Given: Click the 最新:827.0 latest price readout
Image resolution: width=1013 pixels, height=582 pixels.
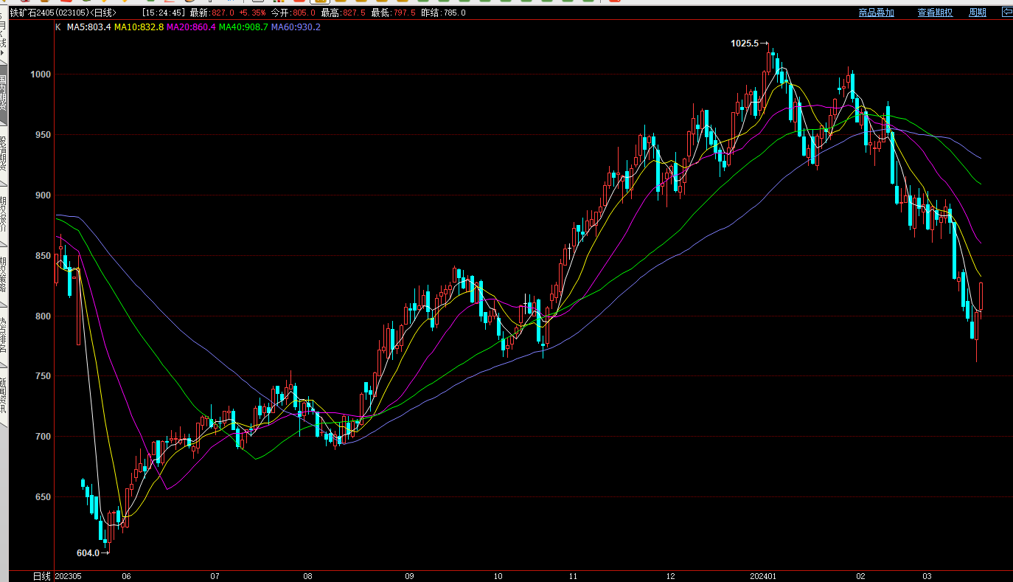Looking at the screenshot, I should tap(212, 13).
